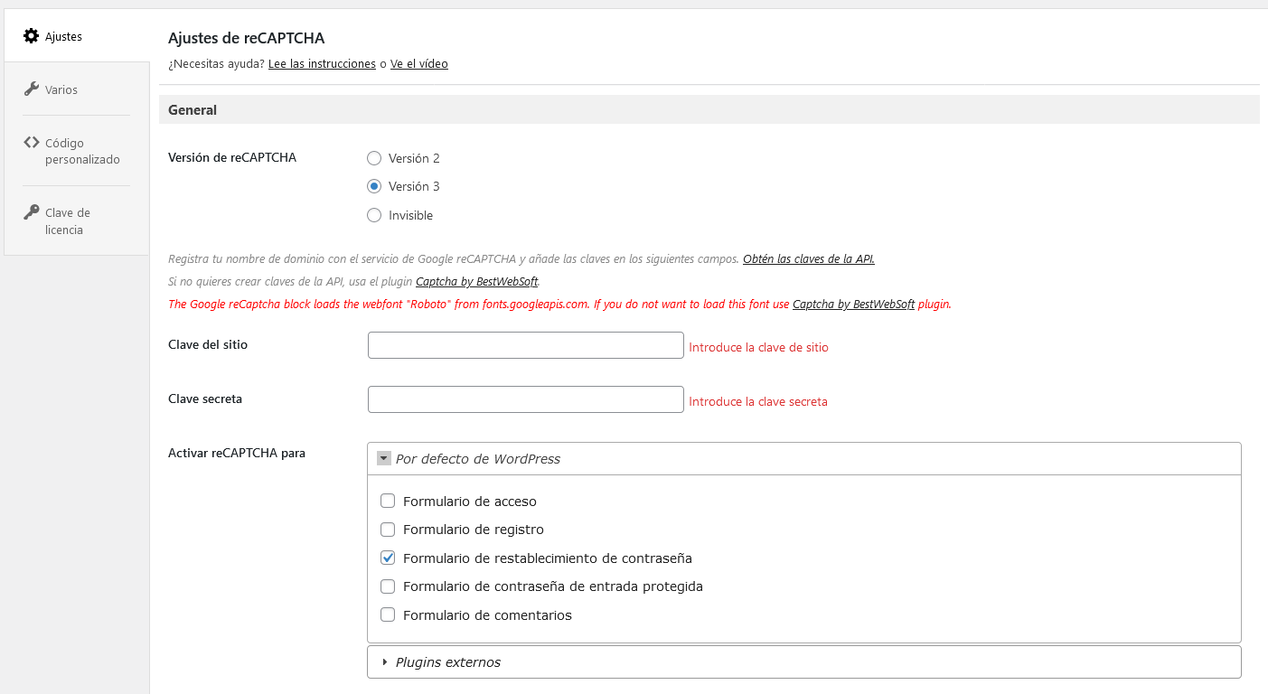Follow the Obtén las claves de la API link
The height and width of the screenshot is (694, 1268).
point(808,258)
